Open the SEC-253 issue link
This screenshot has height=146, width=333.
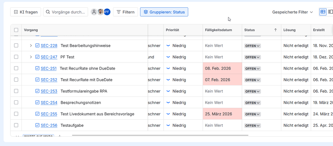(49, 91)
